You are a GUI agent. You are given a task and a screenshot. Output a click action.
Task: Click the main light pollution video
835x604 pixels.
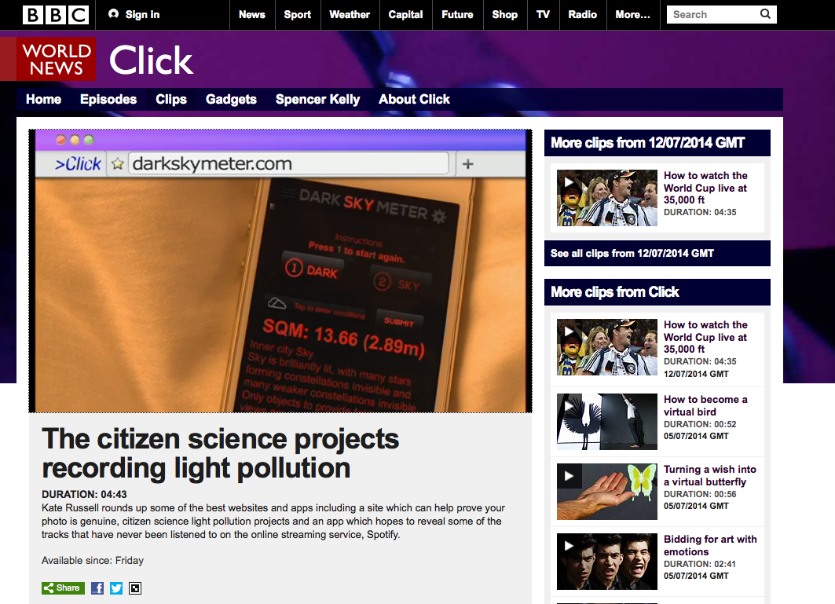coord(280,271)
